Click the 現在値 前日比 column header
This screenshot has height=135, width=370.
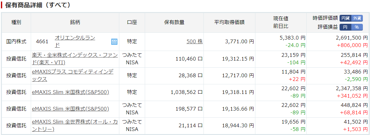(281, 23)
